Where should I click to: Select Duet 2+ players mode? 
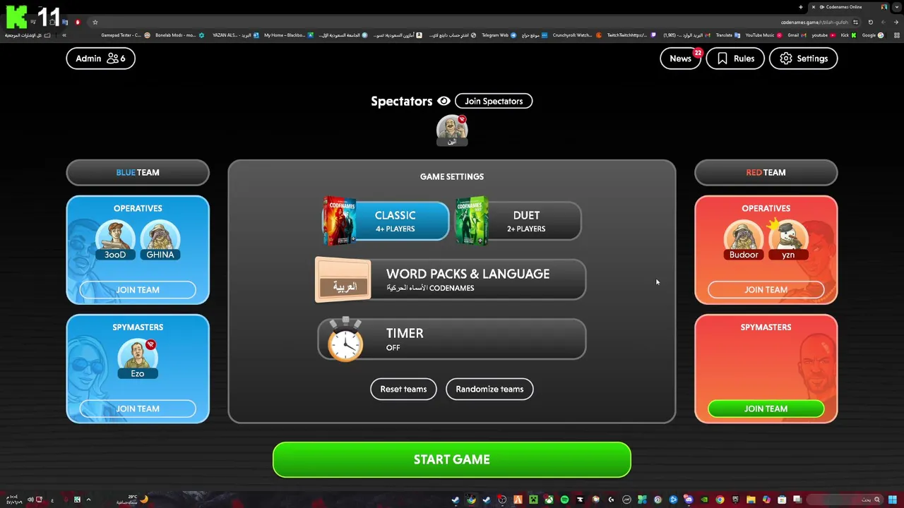(x=518, y=222)
